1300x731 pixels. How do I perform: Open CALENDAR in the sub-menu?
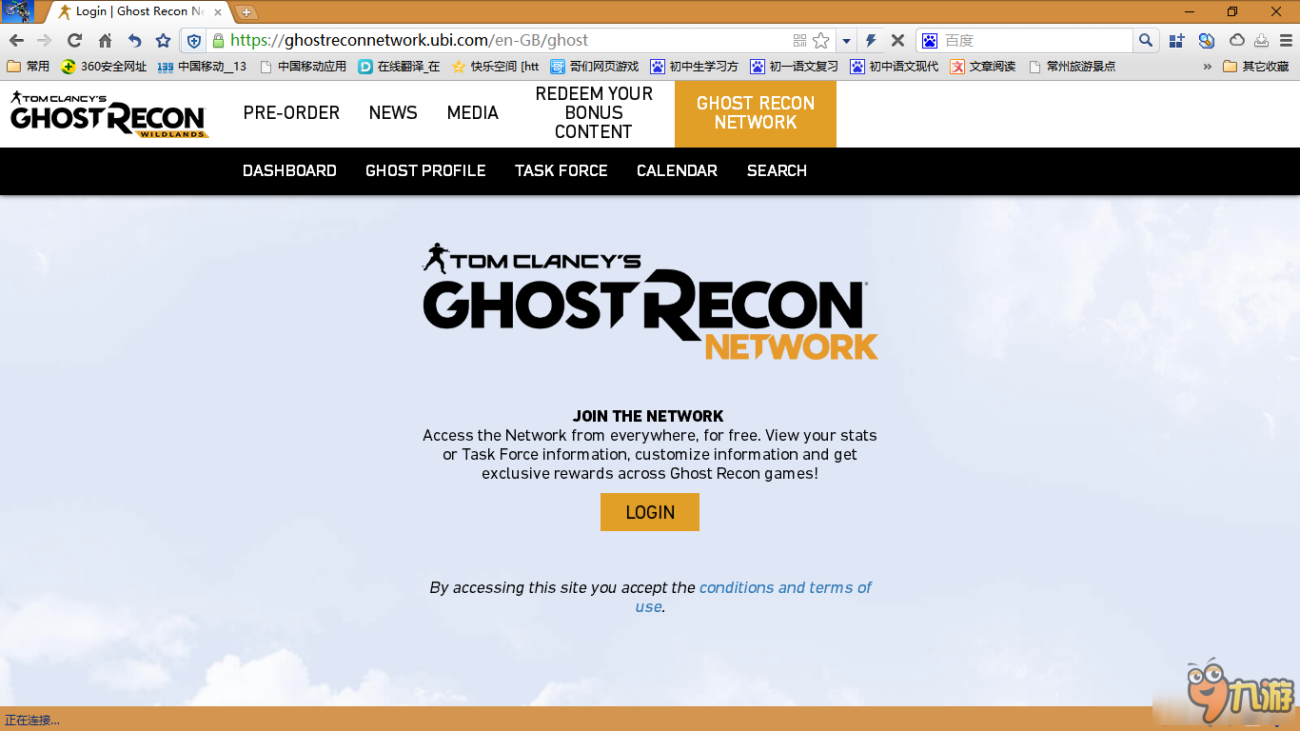pos(677,170)
